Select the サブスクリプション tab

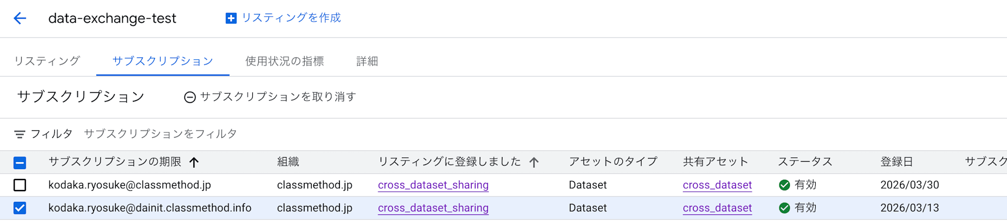163,61
